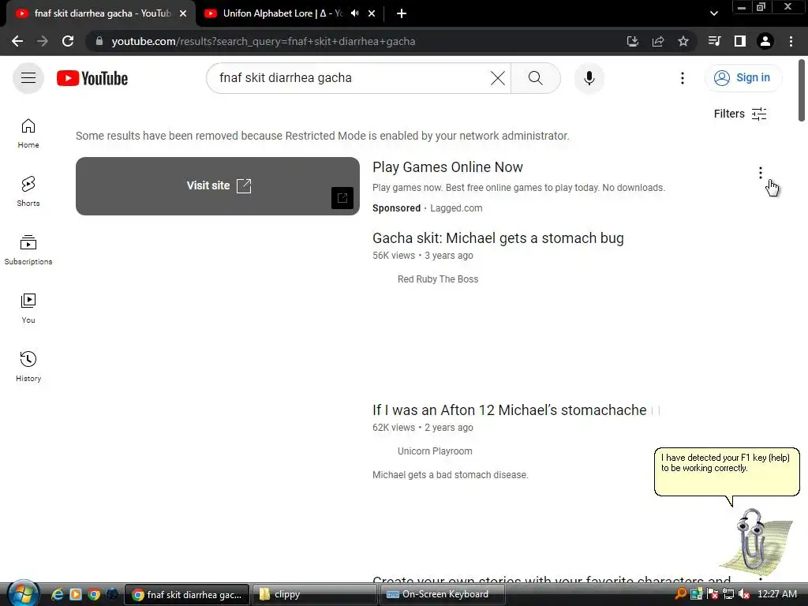This screenshot has width=808, height=606.
Task: Switch to the Unifon Alphabet Lore tab
Action: pos(282,13)
